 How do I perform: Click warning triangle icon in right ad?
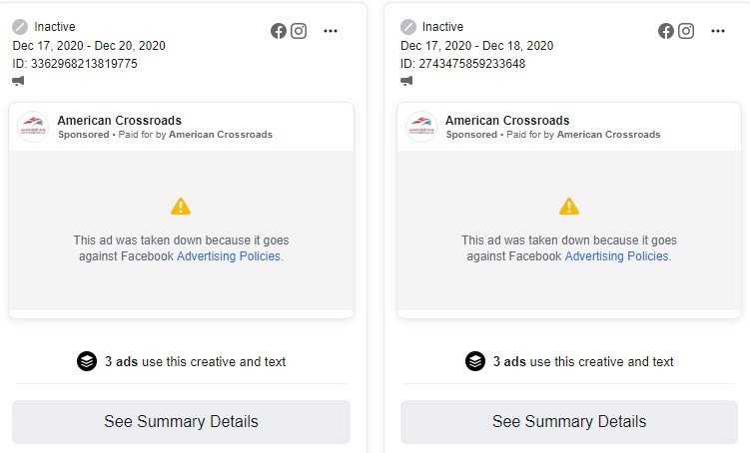click(x=569, y=207)
